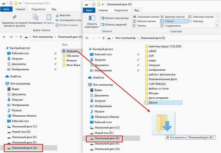
Task: Choose Обычные значки layout
Action: coord(201,17)
